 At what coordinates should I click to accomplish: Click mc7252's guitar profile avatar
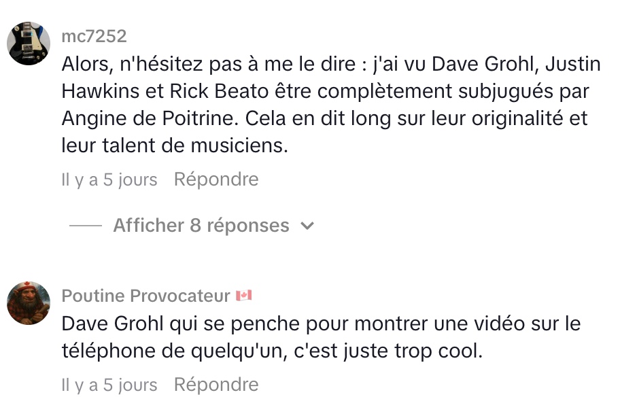(x=29, y=44)
